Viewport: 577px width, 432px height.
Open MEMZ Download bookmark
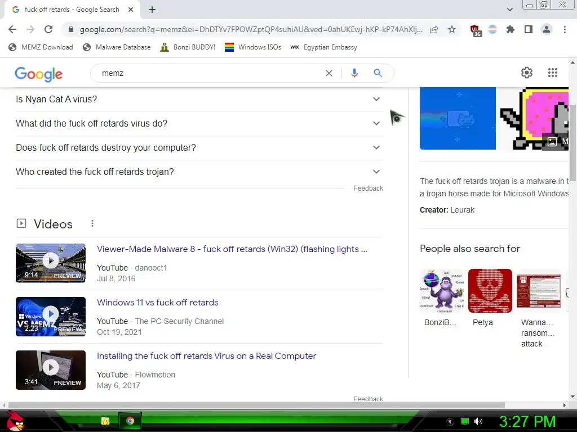(x=41, y=47)
